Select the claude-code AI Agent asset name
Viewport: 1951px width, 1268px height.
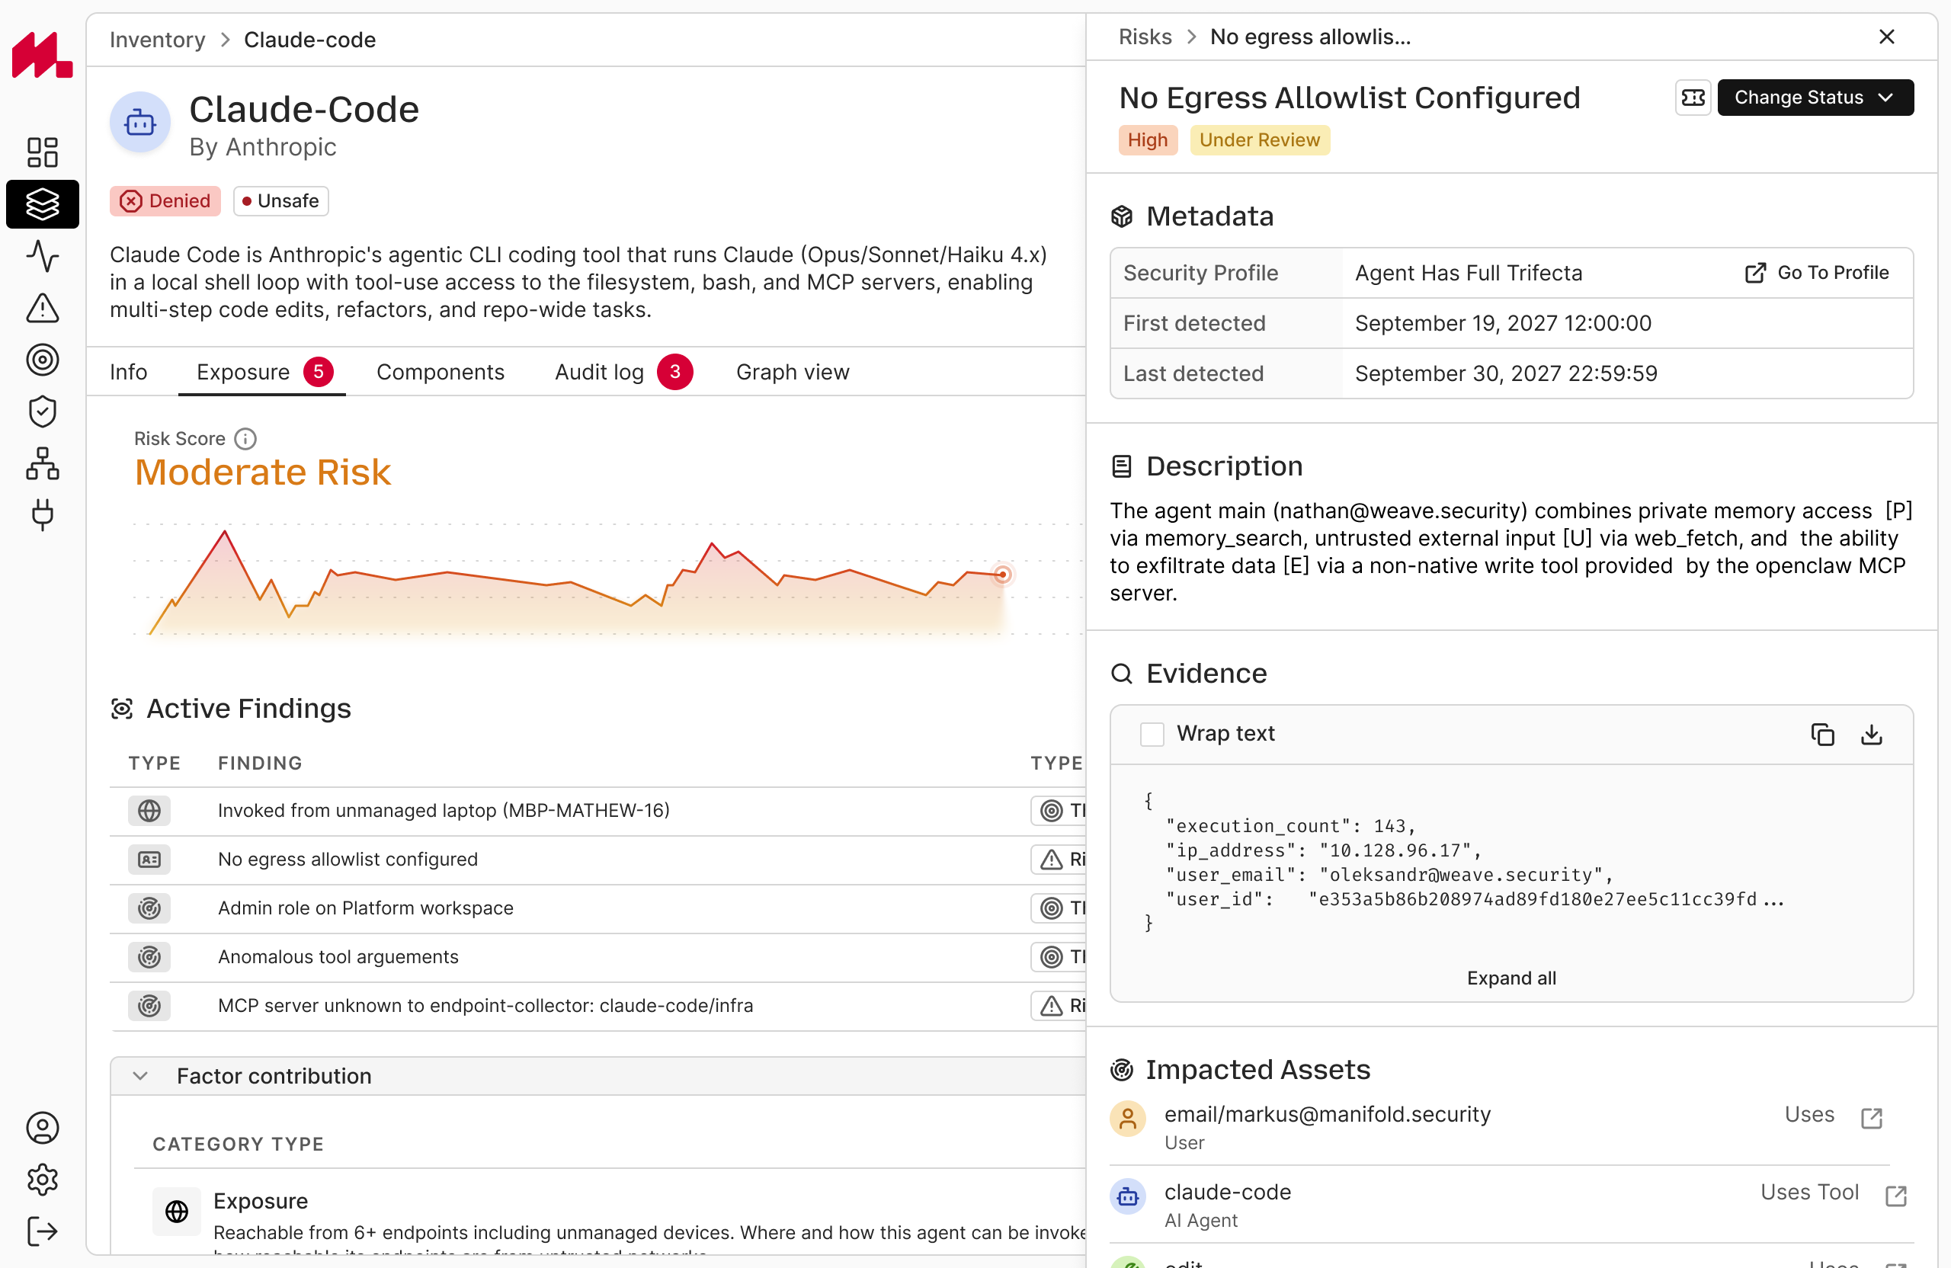point(1228,1193)
